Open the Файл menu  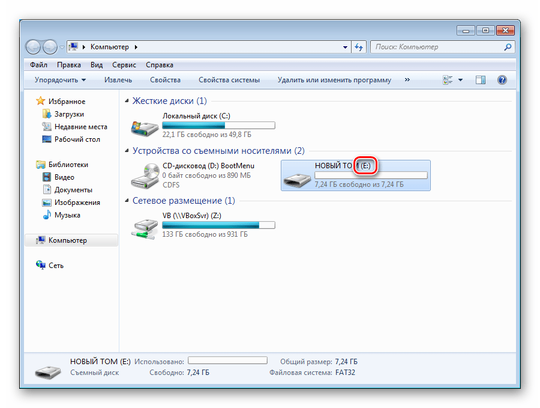(x=38, y=65)
